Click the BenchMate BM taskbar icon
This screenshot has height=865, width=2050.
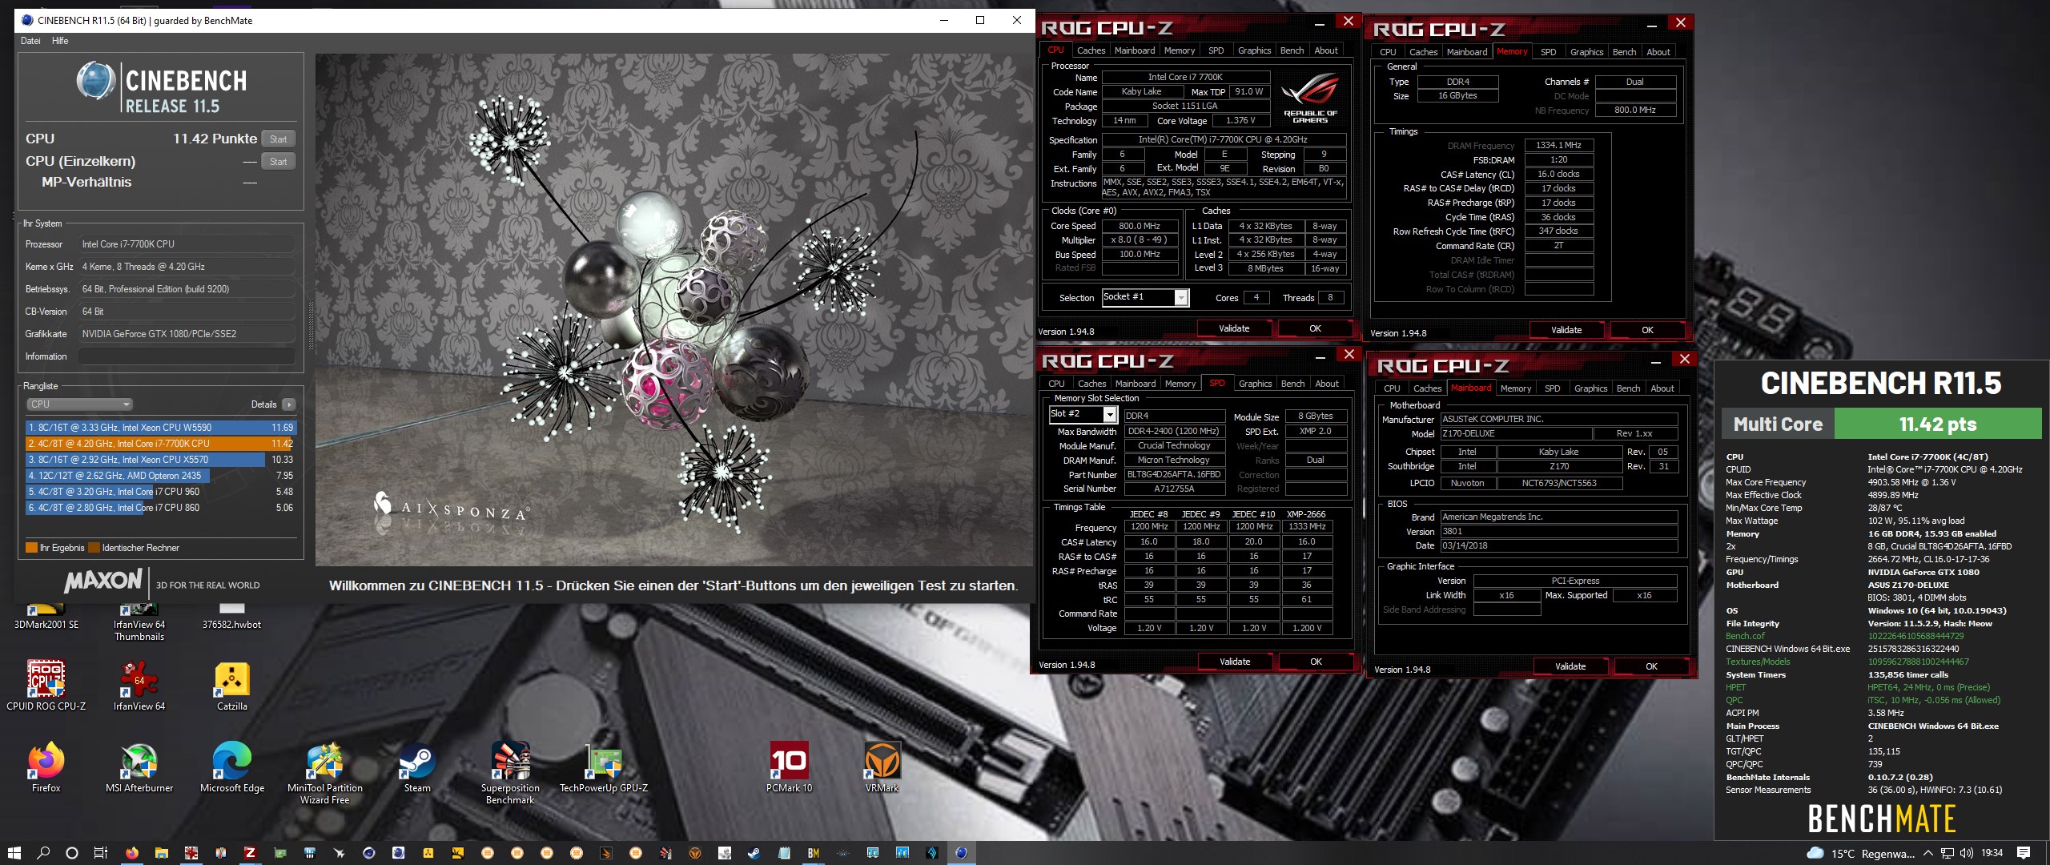814,853
